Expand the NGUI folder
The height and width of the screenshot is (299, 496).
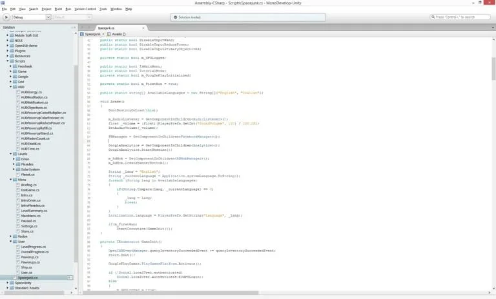pos(8,41)
